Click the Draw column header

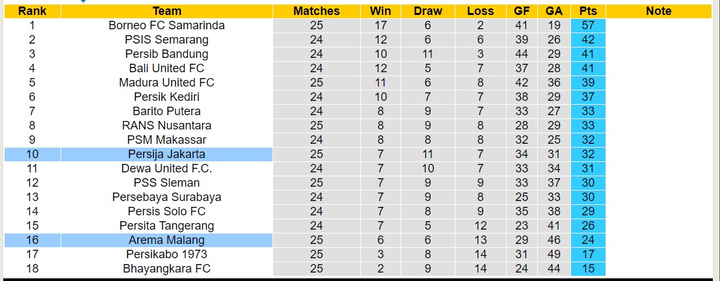427,11
